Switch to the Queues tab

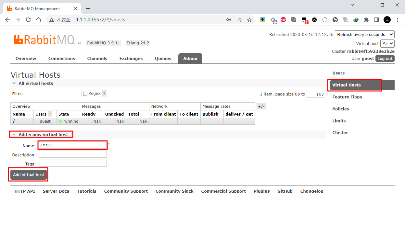163,59
